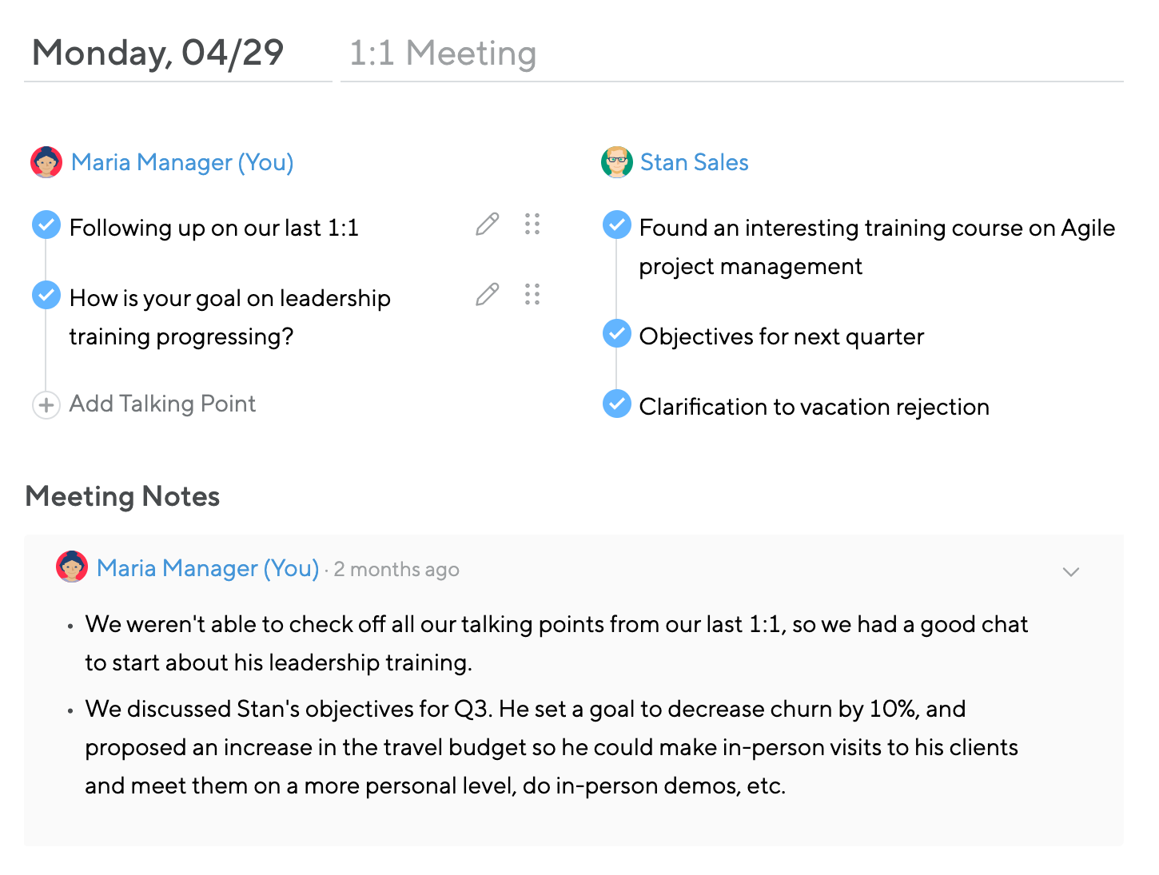Open the Maria Manager (You) profile link

(182, 162)
